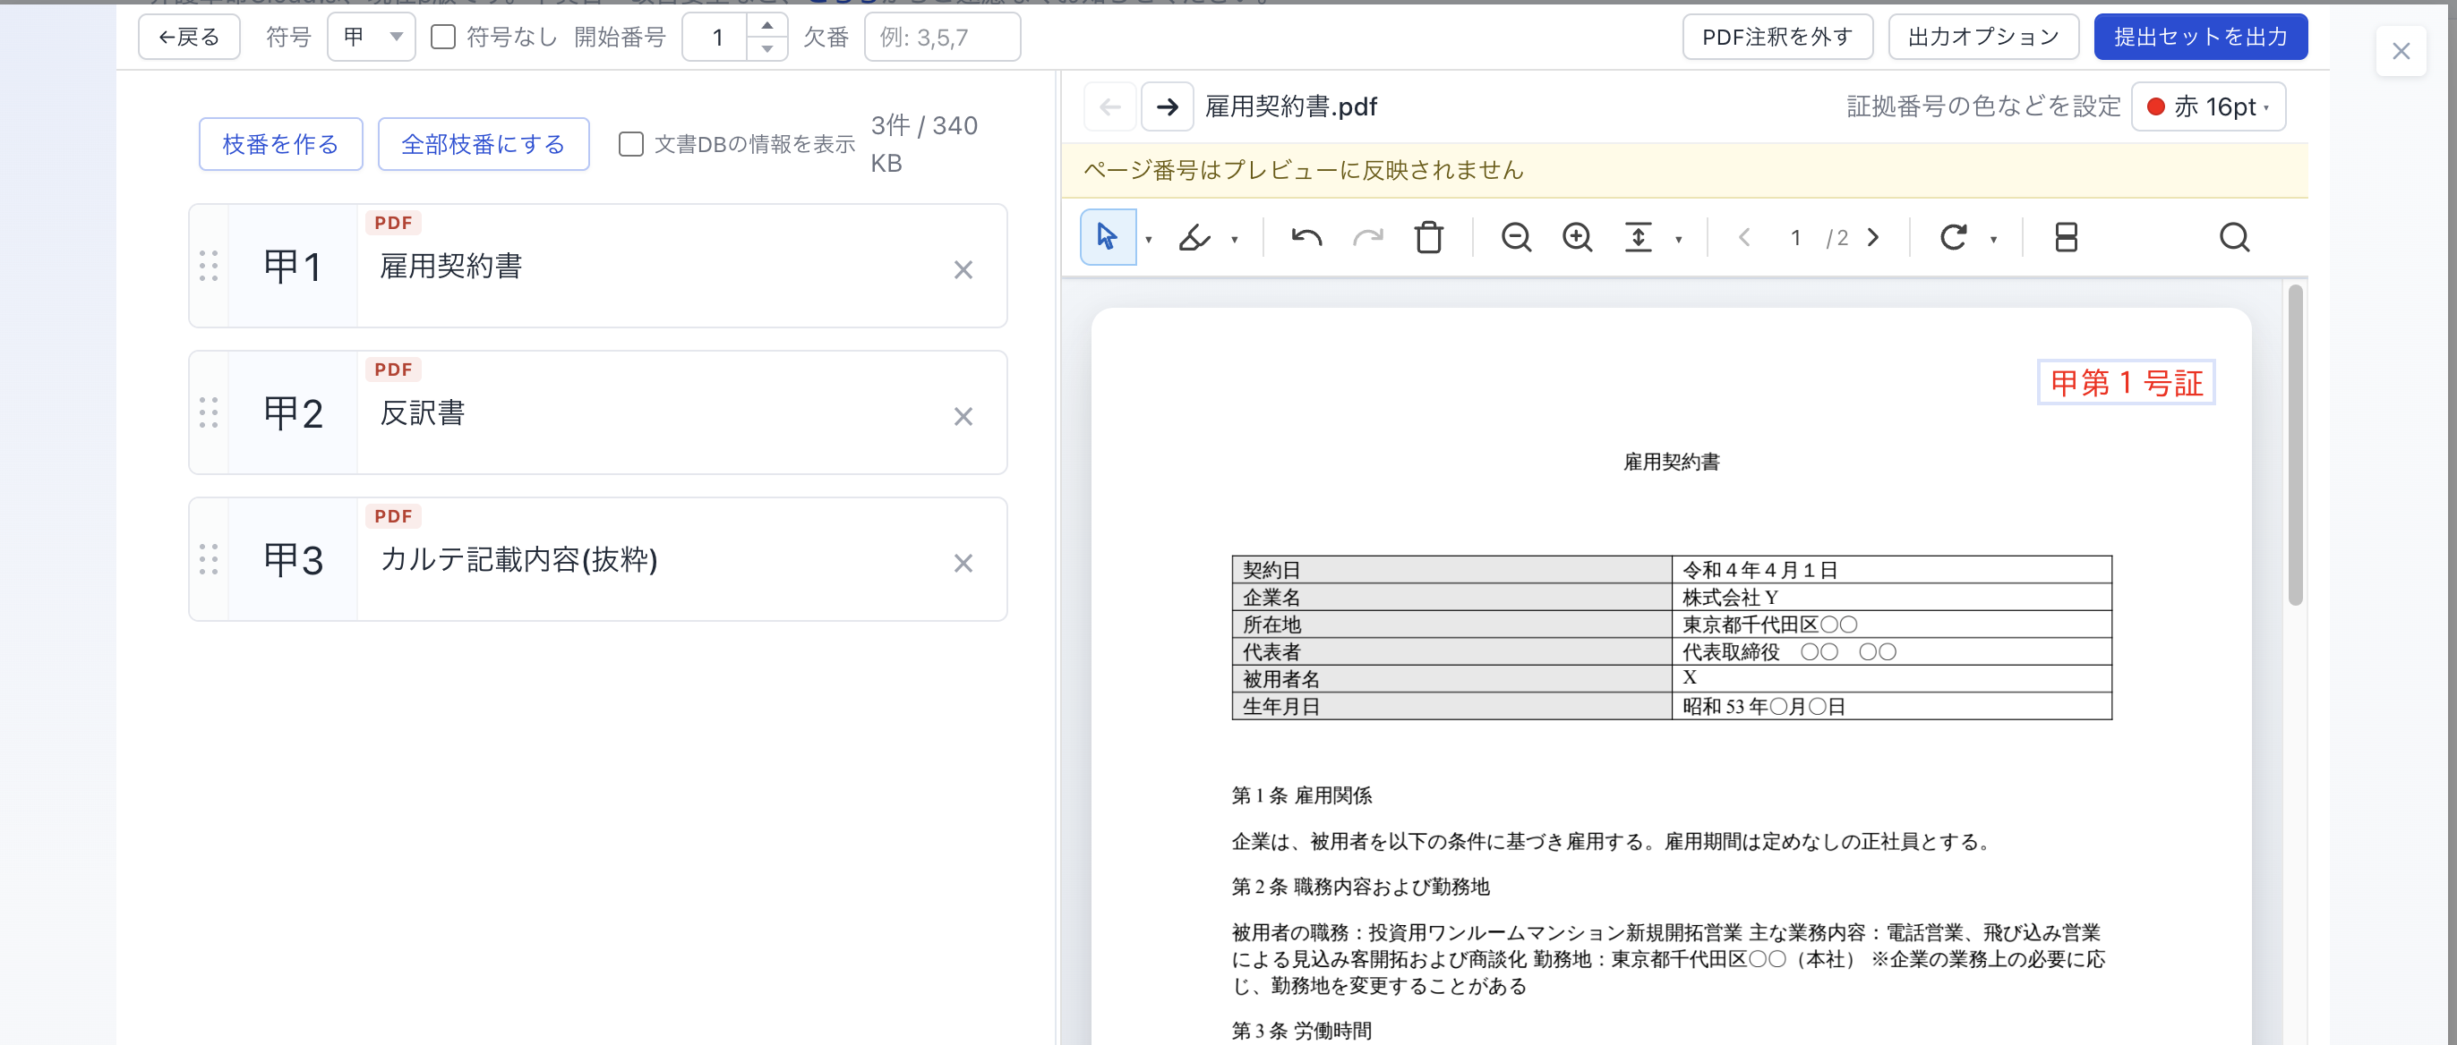Undo the last annotation change
The height and width of the screenshot is (1045, 2457).
point(1306,236)
